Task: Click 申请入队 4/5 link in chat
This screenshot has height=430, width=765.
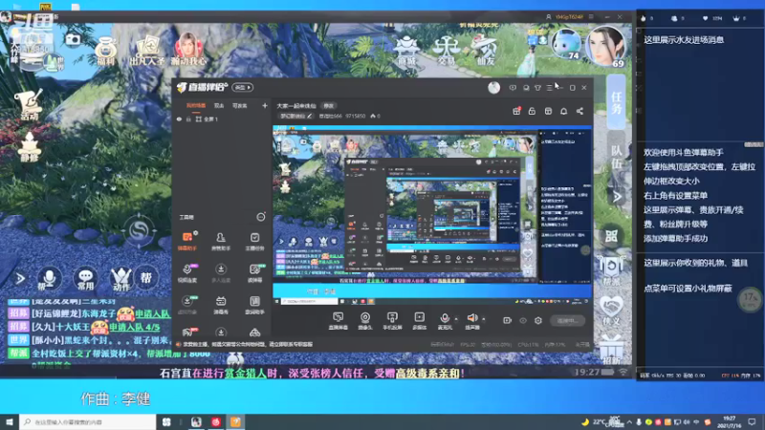Action: tap(134, 327)
